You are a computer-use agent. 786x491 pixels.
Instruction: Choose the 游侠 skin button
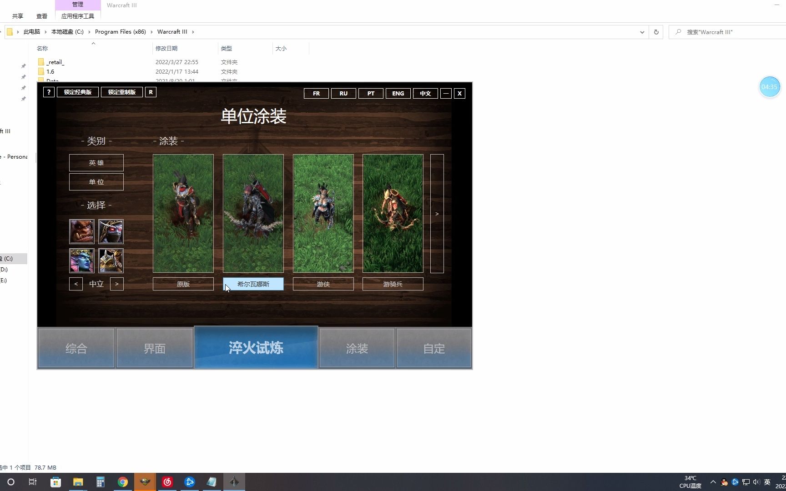click(323, 284)
